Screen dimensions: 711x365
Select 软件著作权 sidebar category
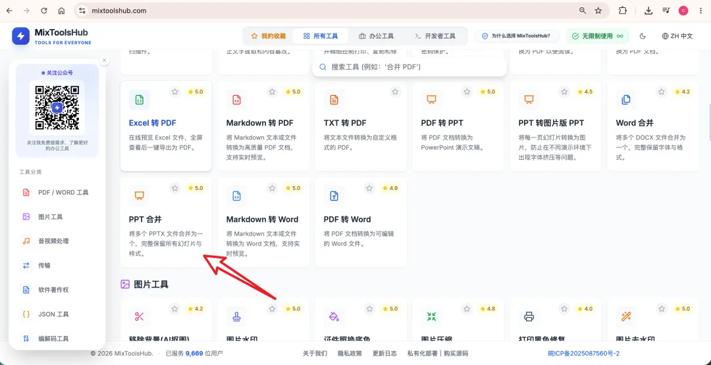(57, 290)
